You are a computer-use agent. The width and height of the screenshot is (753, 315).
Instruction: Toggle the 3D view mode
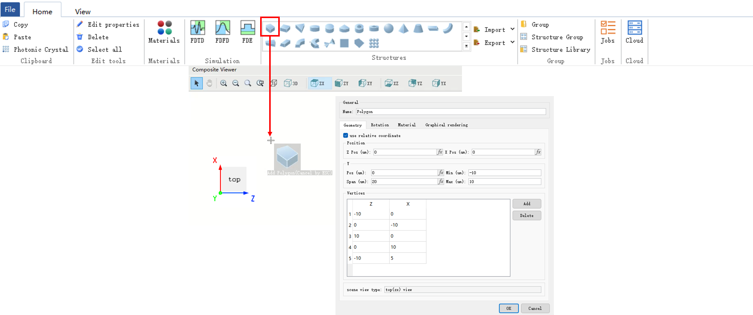pos(291,83)
